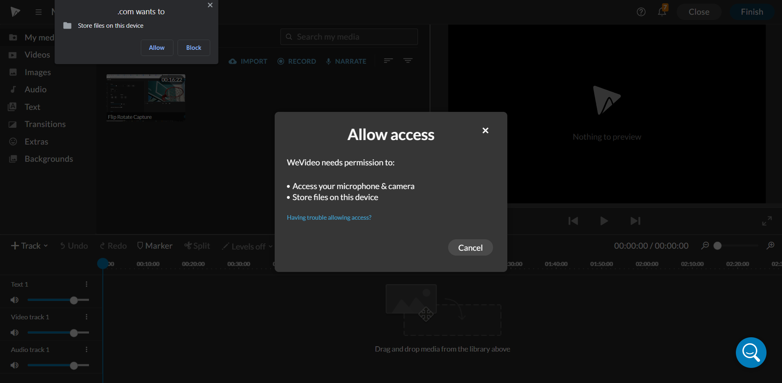This screenshot has width=782, height=383.
Task: Click the 02:00:00 timeline ruler mark
Action: (x=647, y=264)
